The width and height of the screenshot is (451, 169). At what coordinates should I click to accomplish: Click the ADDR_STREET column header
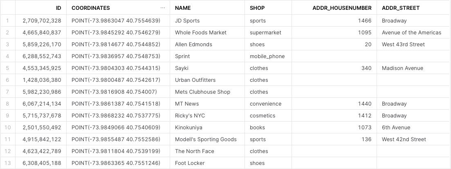pyautogui.click(x=400, y=8)
